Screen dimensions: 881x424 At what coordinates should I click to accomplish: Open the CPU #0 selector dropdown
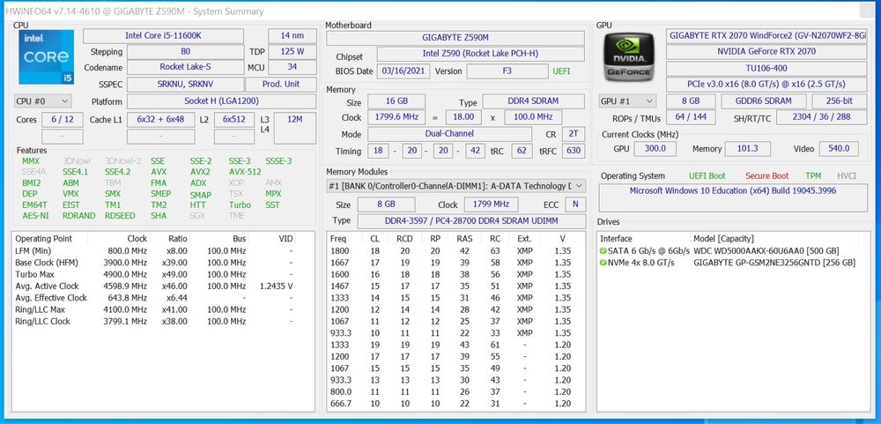coord(42,101)
